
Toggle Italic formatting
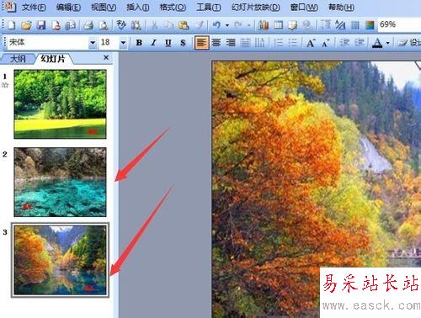[x=153, y=43]
